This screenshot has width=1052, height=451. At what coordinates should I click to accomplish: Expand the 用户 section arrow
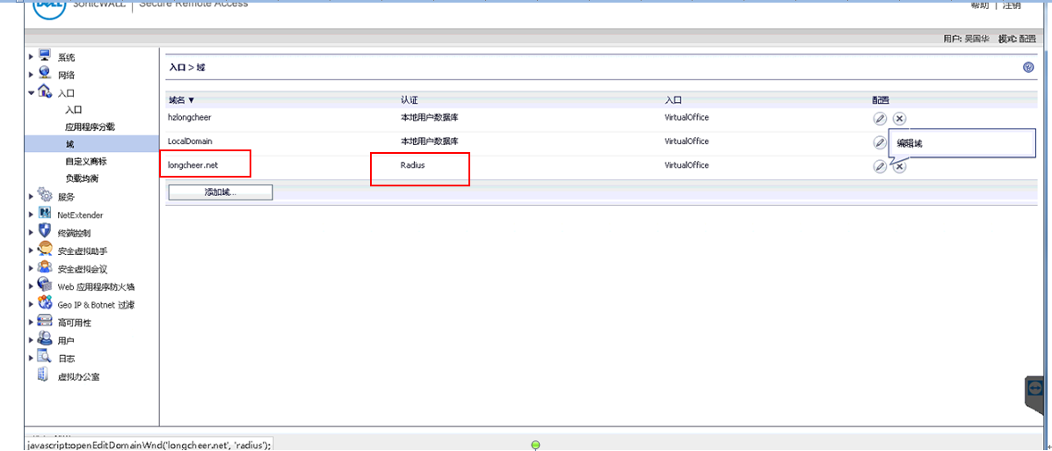(32, 340)
